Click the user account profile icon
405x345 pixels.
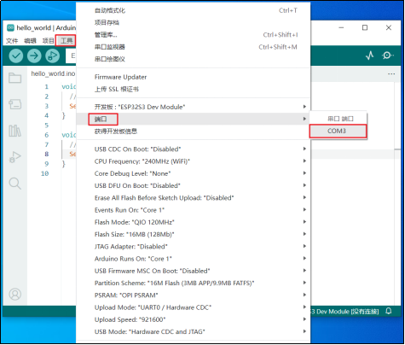coord(15,294)
